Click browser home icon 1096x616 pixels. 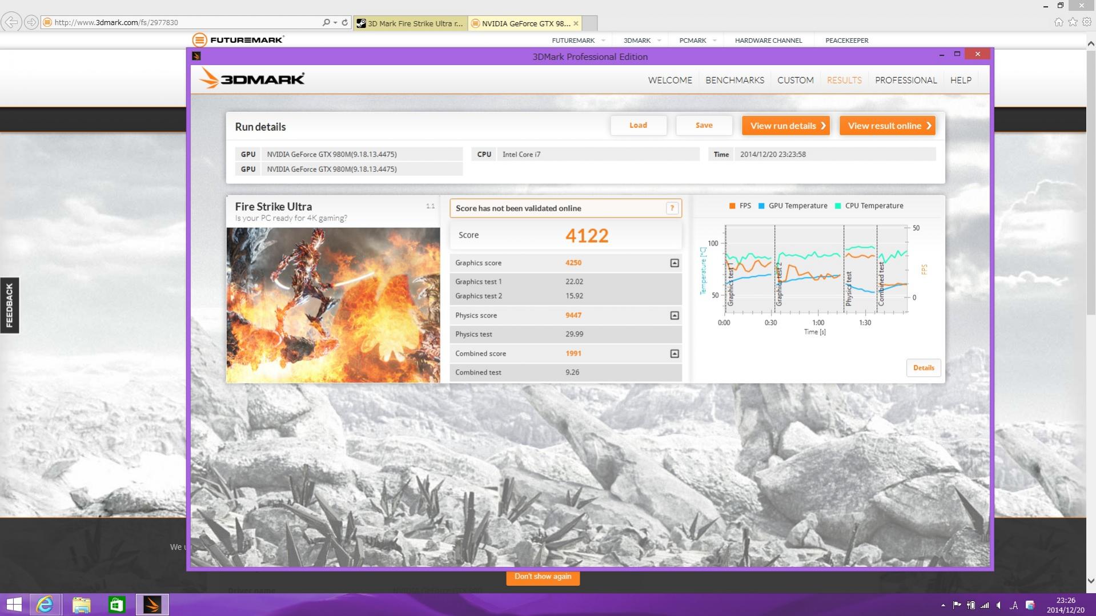(1058, 22)
